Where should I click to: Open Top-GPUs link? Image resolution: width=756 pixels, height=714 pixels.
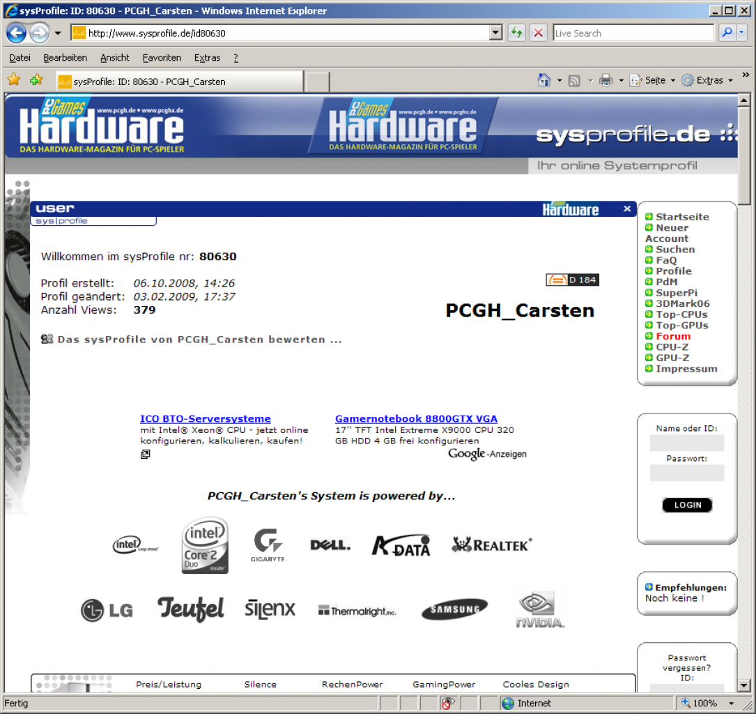point(681,325)
